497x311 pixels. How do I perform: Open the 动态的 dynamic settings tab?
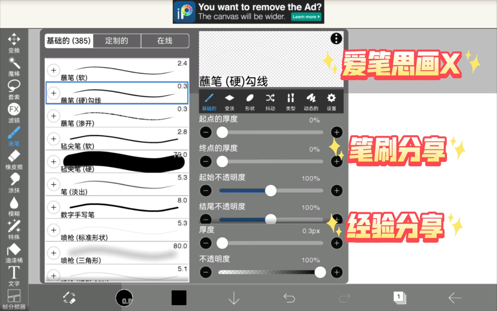pyautogui.click(x=311, y=102)
